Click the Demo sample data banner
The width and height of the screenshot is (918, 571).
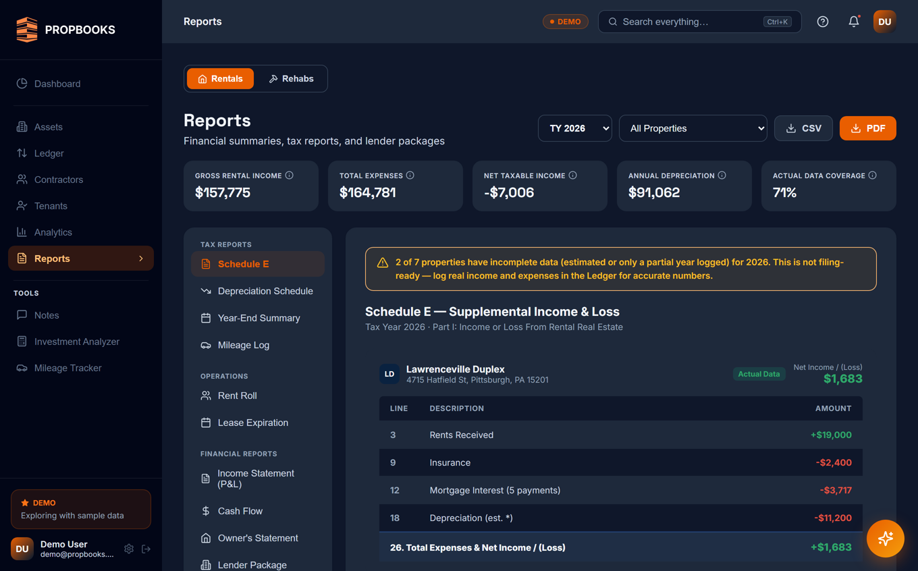81,509
